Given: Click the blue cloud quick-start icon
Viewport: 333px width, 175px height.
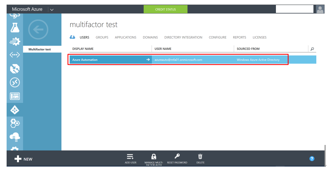Looking at the screenshot, I should point(72,37).
